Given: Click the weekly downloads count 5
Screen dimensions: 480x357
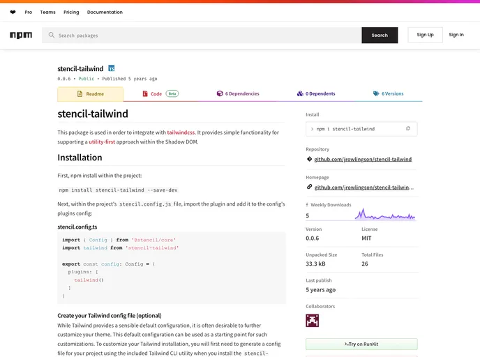Looking at the screenshot, I should [x=308, y=215].
